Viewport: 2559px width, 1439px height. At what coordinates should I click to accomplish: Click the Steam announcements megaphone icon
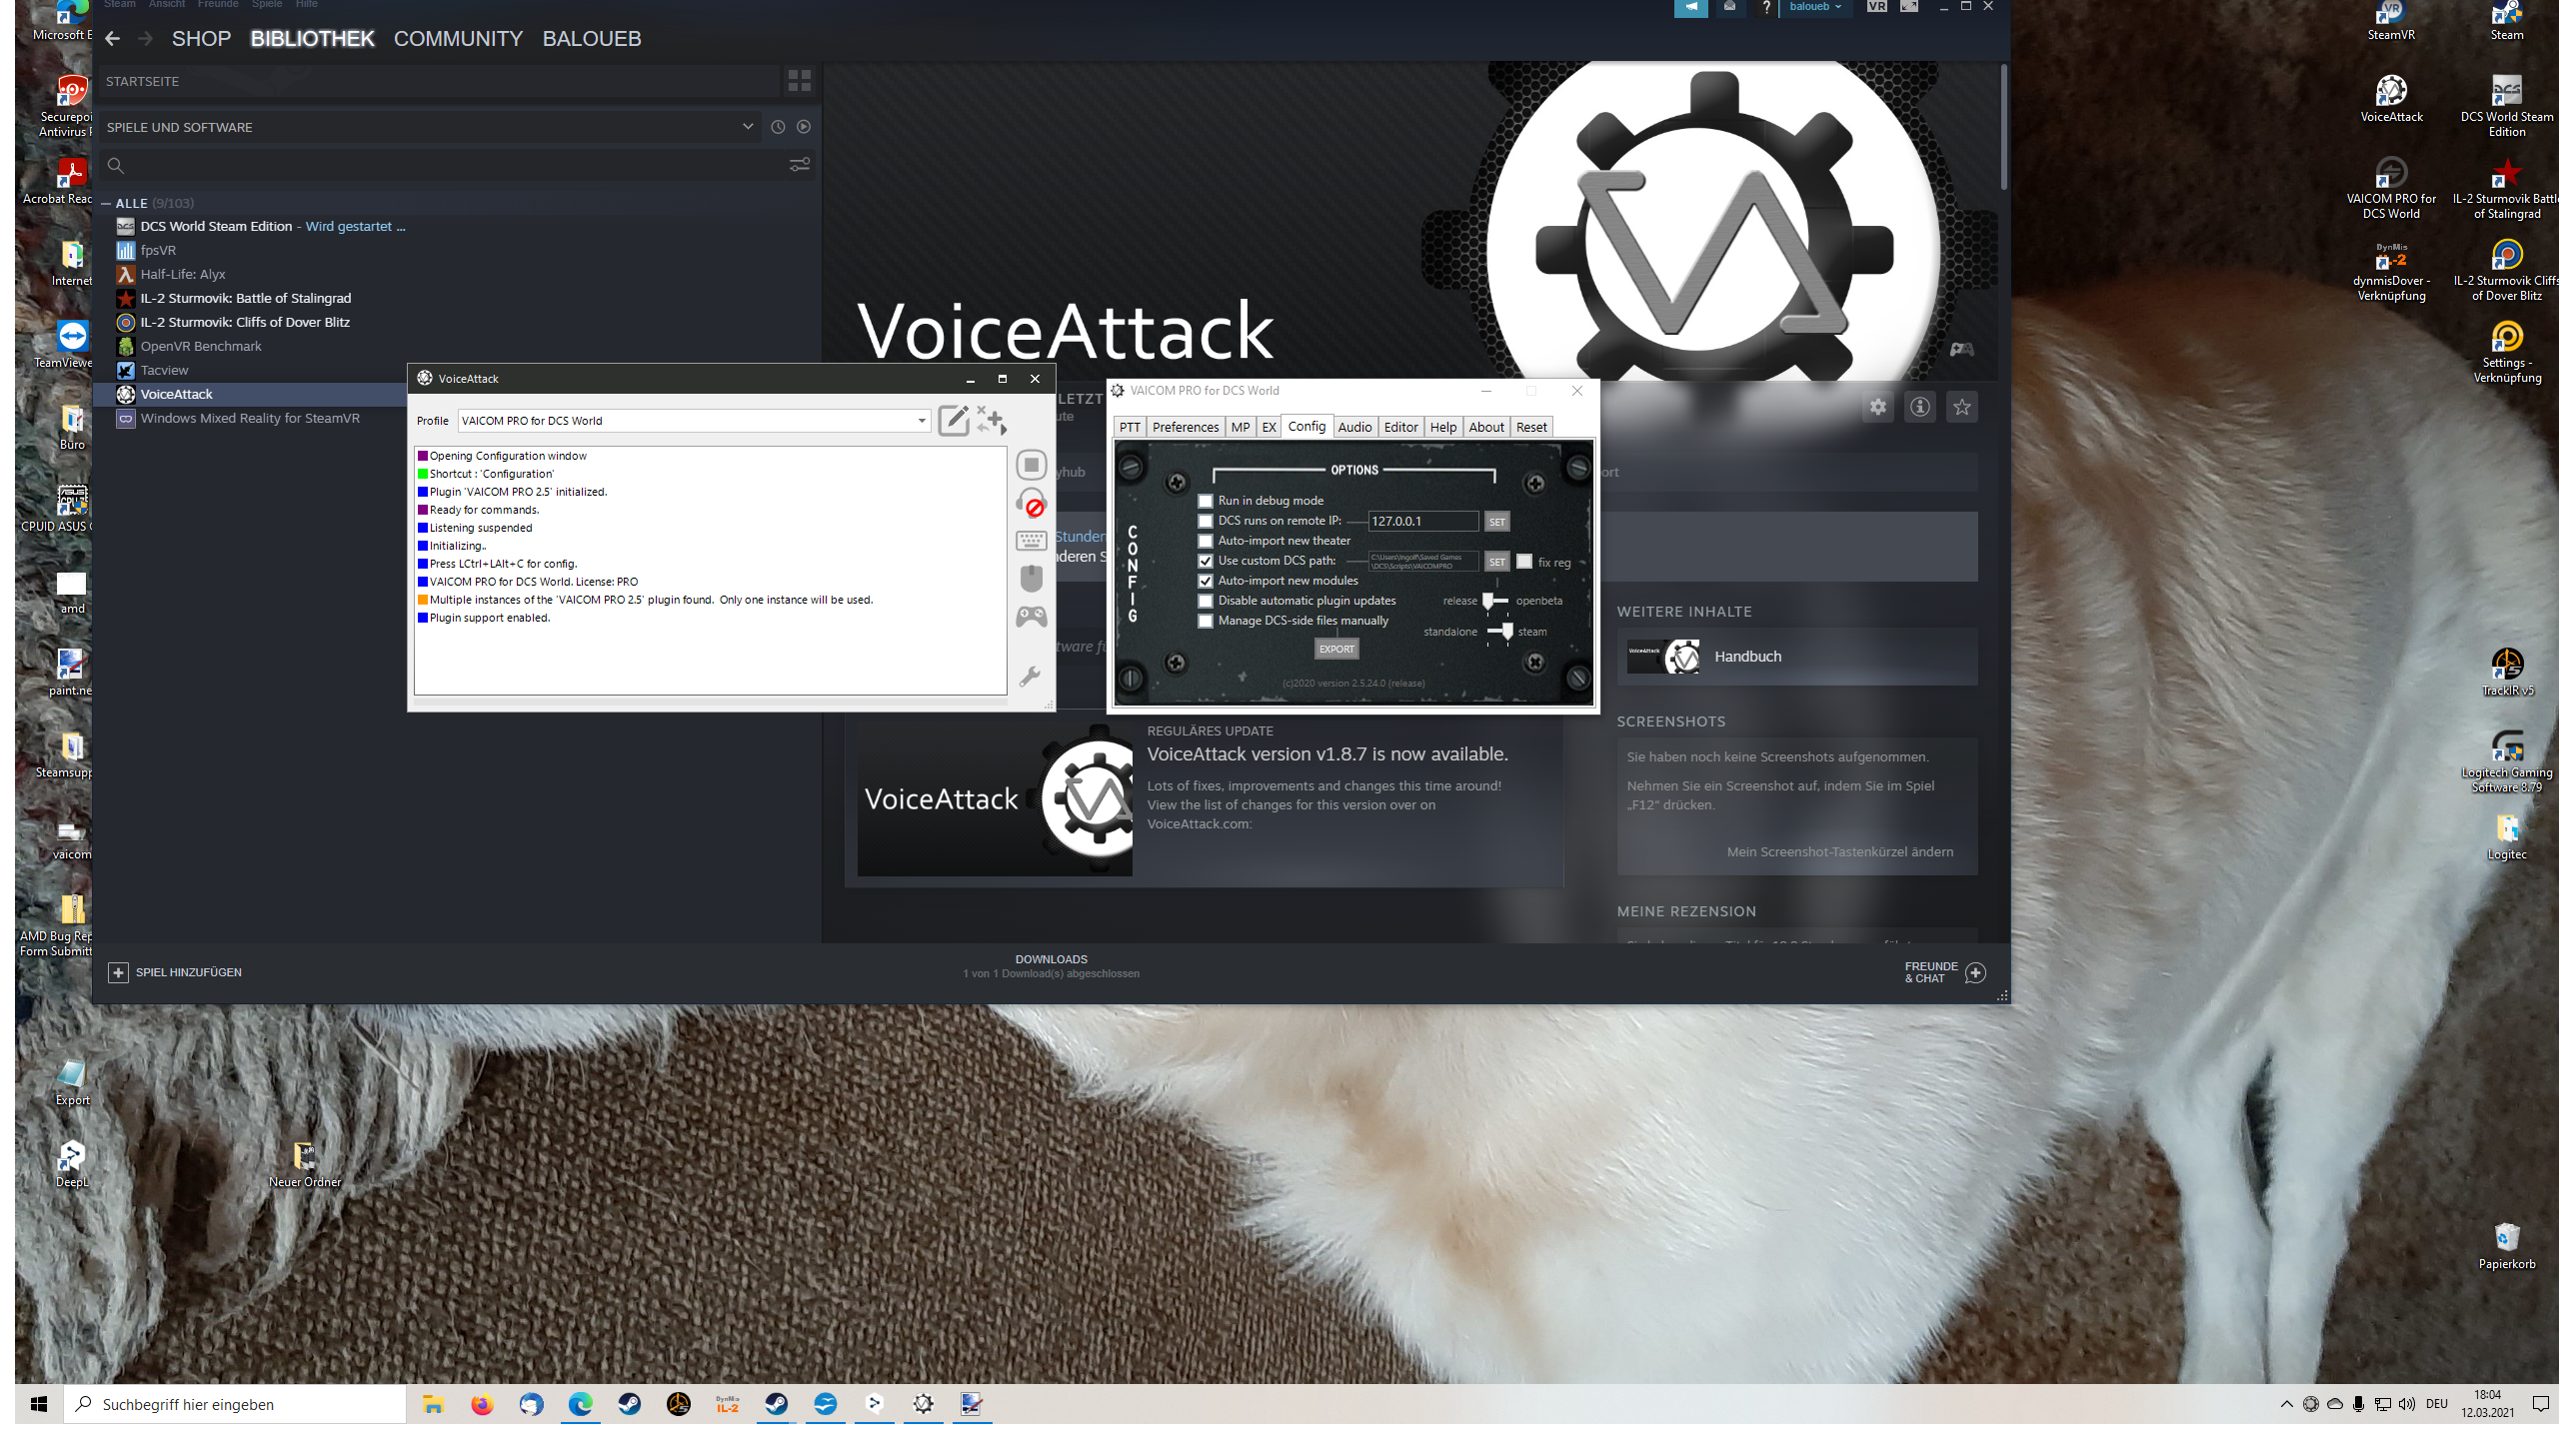point(1691,8)
